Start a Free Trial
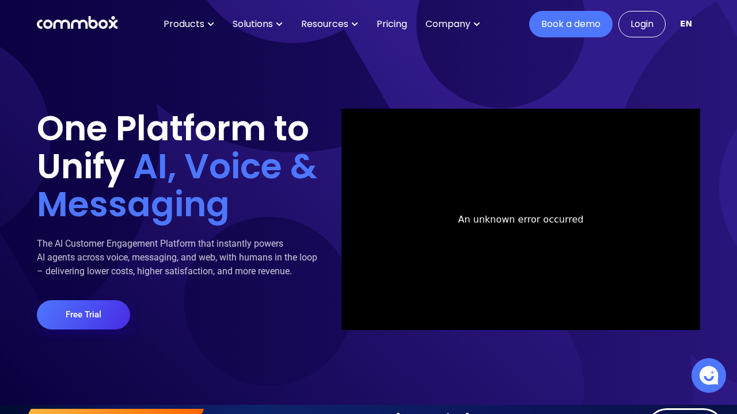 pos(83,315)
